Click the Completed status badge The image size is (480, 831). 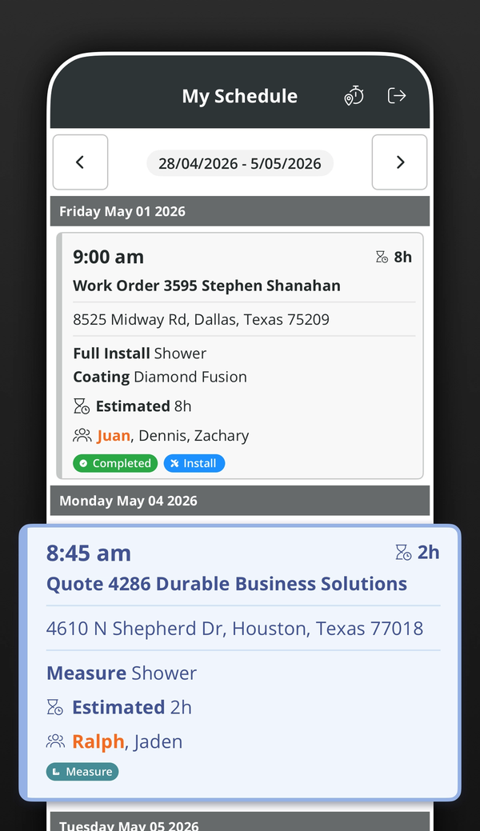point(115,463)
